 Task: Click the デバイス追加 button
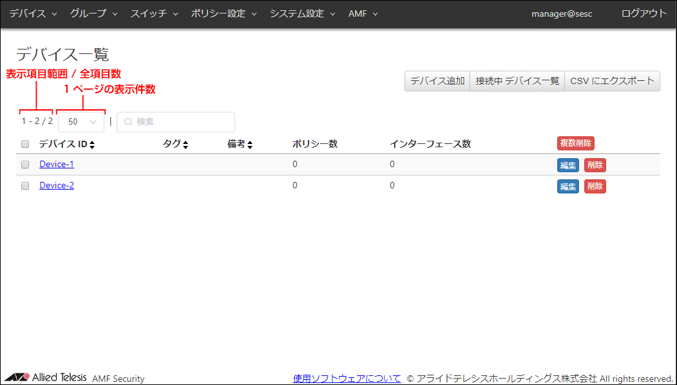[437, 81]
